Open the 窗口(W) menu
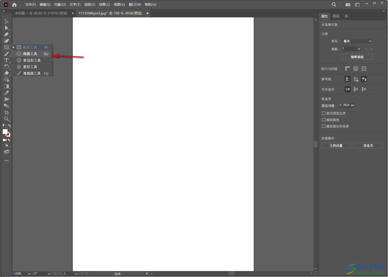Screen dimensions: 388x277 pos(135,5)
